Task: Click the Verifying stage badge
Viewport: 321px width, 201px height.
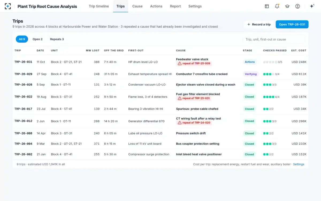Action: pyautogui.click(x=251, y=74)
